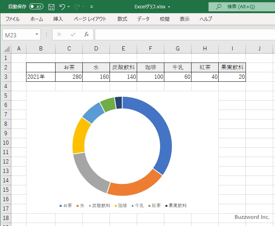Click cell with value 20
This screenshot has height=226, width=275.
point(232,76)
